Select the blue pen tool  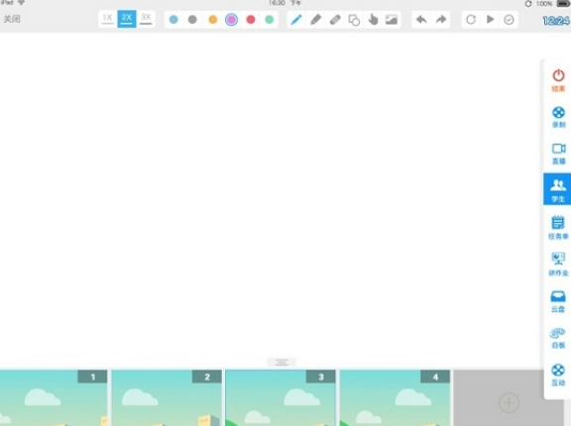[296, 19]
